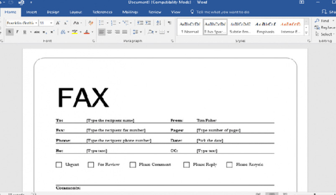Open borders dropdown arrow
336x195 pixels.
click(168, 32)
